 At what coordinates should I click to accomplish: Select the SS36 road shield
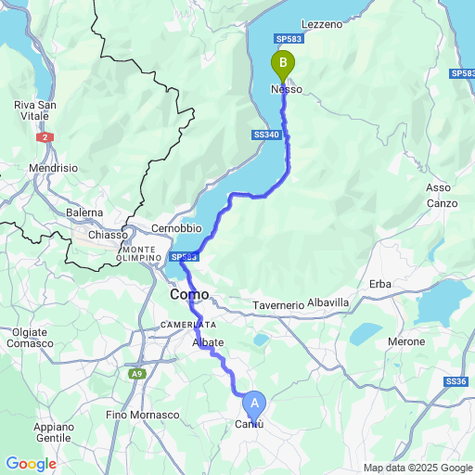click(456, 381)
